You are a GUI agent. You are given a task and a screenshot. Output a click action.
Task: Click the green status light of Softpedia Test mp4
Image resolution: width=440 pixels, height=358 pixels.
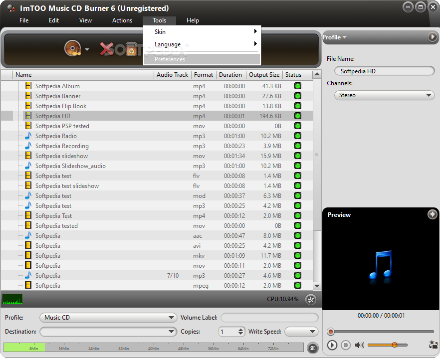coord(298,215)
